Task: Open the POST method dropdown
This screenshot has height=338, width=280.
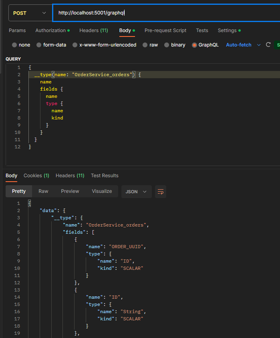Action: pyautogui.click(x=30, y=12)
